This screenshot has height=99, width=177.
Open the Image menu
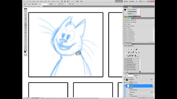(34, 1)
